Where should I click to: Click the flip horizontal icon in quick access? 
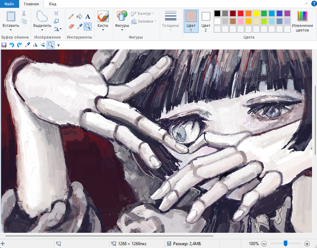point(35,45)
